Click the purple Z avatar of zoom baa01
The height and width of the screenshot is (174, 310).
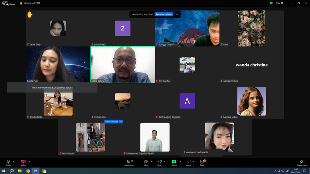tap(123, 29)
